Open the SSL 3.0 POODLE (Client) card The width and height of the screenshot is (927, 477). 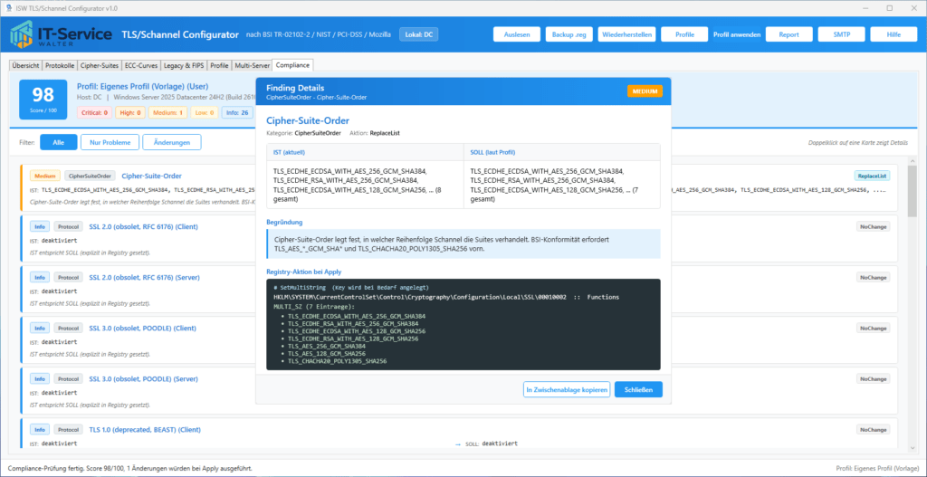[458, 339]
